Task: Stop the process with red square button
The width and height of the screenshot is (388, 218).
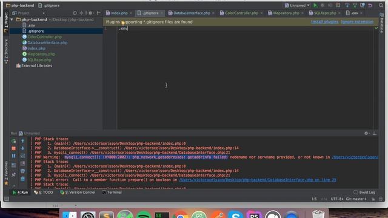Action: coord(13,148)
